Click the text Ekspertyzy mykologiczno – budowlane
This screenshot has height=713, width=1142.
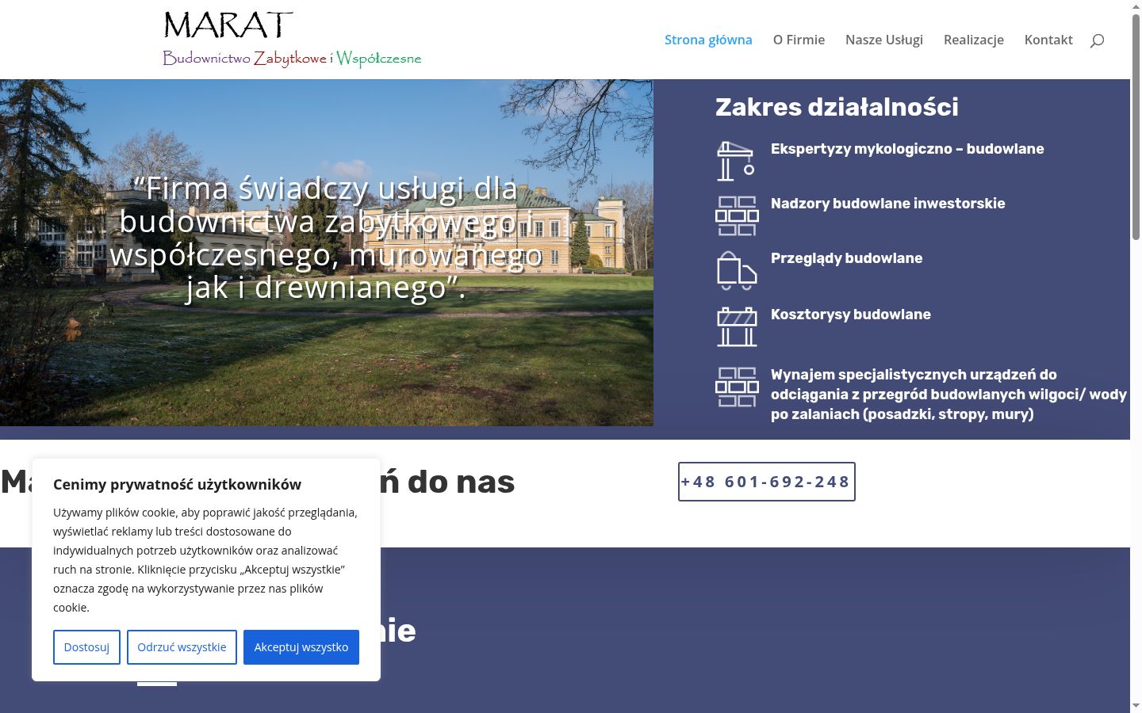[x=907, y=149]
